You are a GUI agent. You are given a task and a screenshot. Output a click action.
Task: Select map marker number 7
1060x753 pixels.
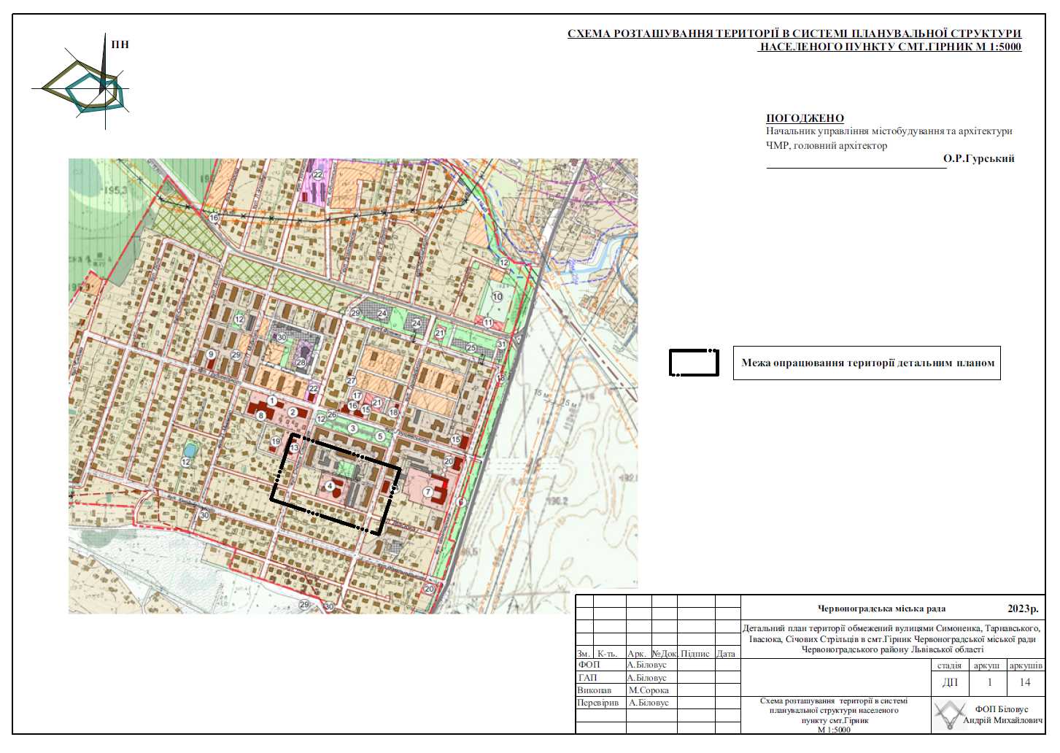coord(428,493)
